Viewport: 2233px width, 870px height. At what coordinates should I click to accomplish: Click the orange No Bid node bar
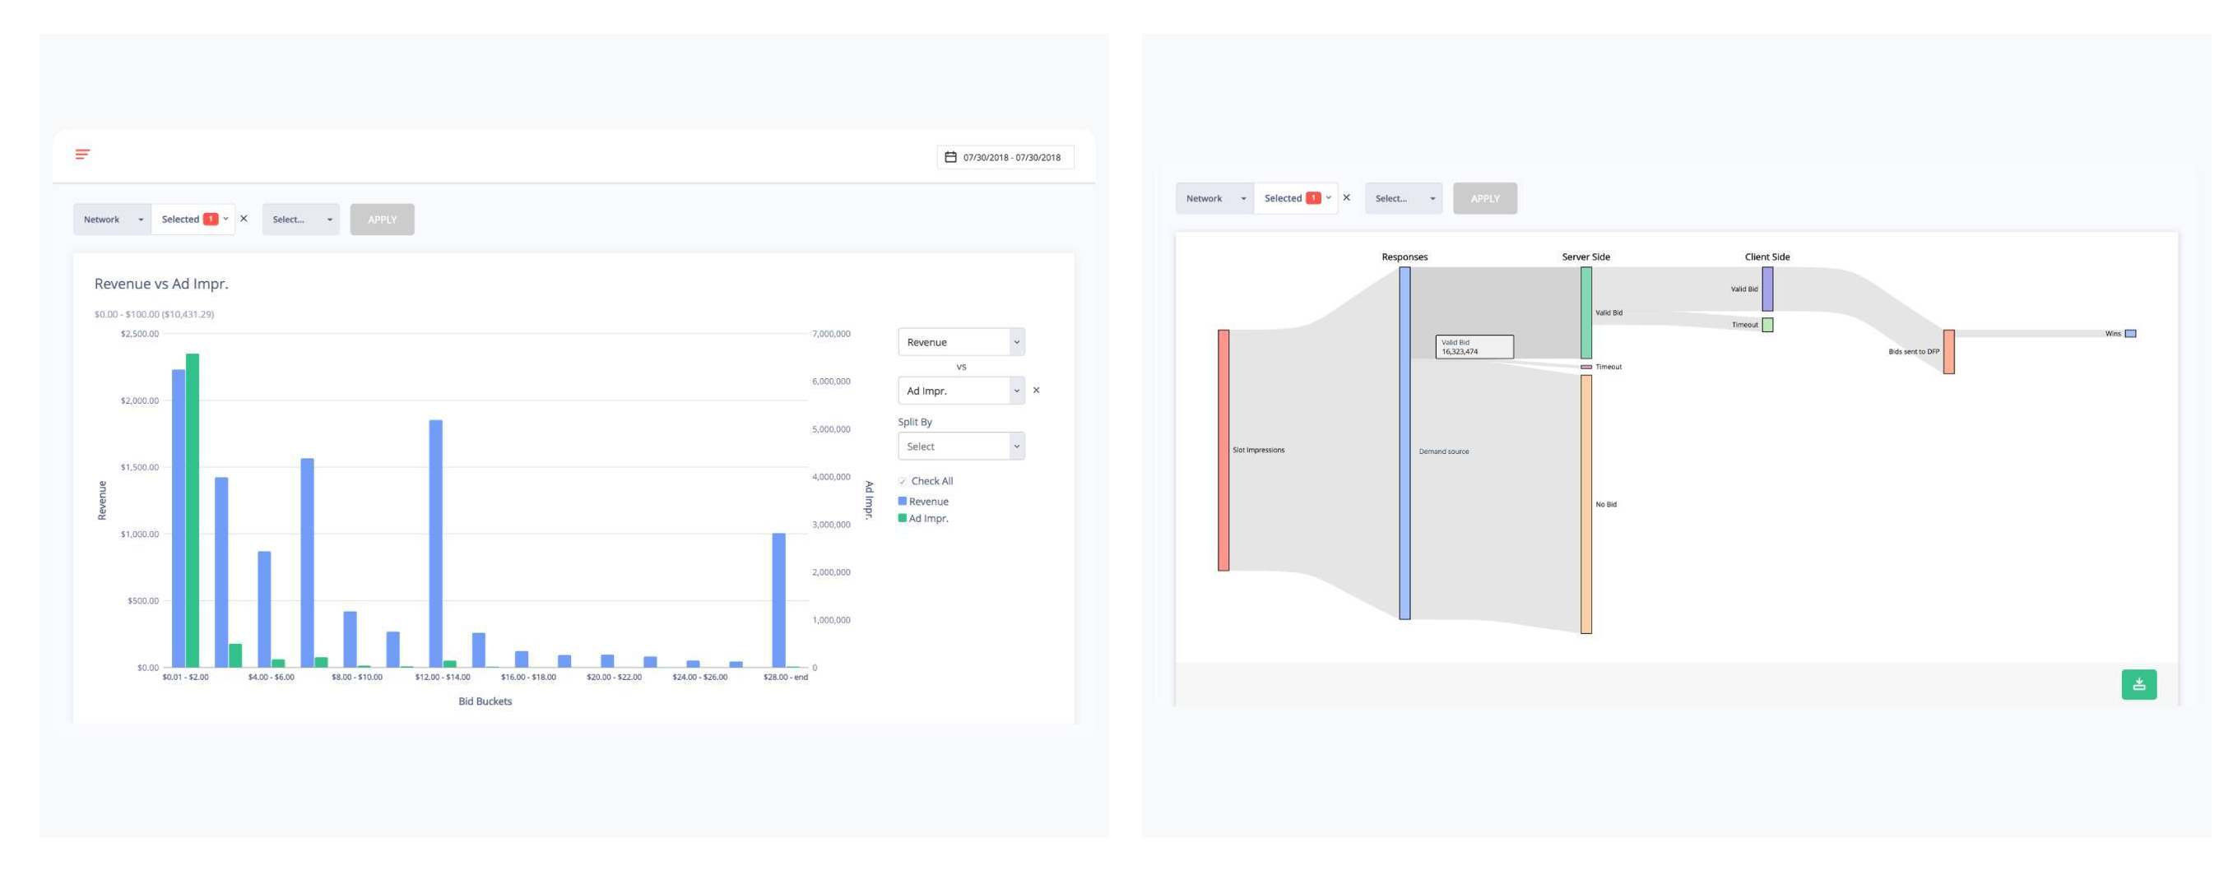[x=1585, y=504]
